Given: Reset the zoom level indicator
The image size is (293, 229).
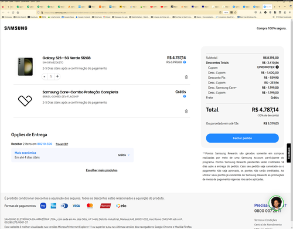Looking at the screenshot, I should pos(226,12).
